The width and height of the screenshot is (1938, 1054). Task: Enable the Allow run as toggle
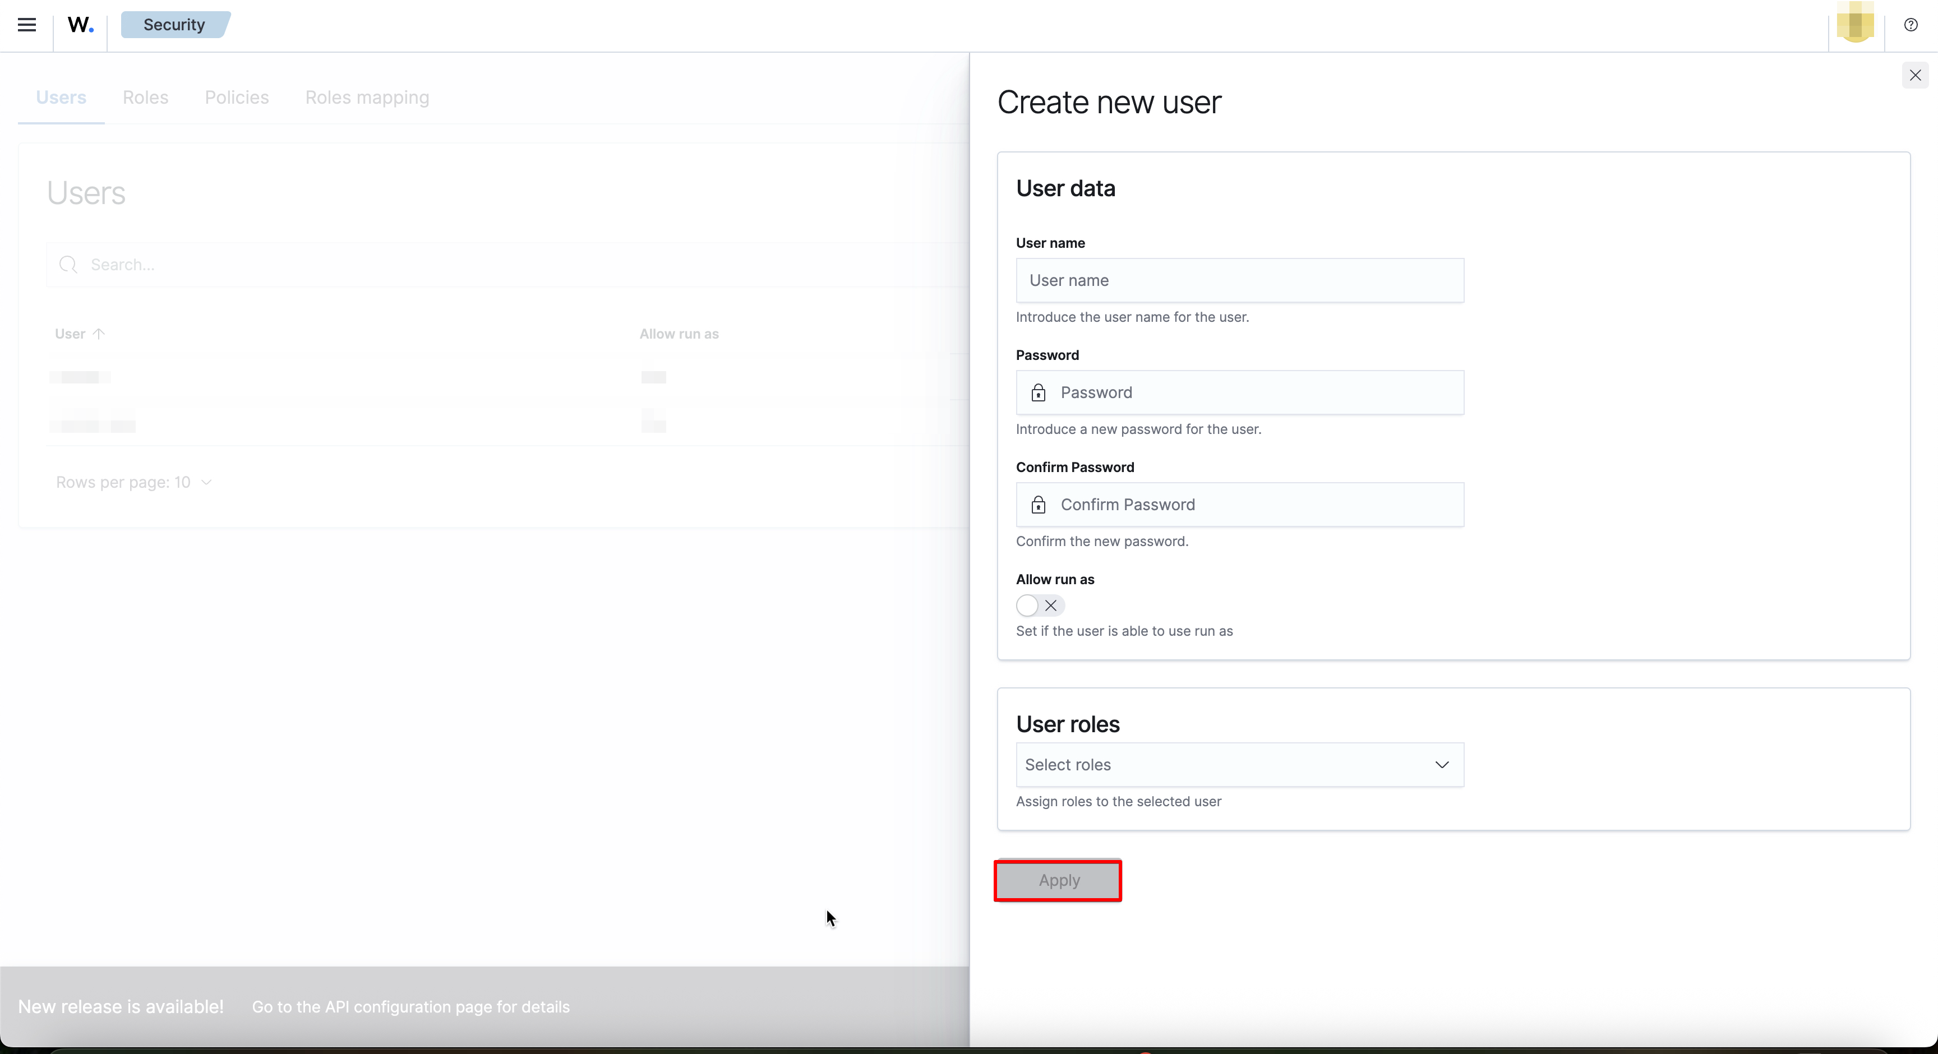tap(1039, 605)
